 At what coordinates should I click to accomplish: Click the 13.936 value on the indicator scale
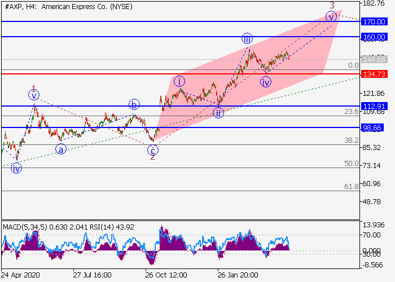pos(374,225)
